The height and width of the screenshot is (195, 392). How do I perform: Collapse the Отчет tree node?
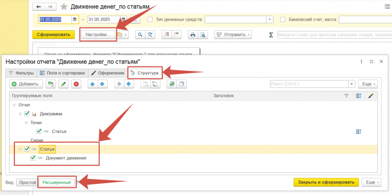pos(14,105)
